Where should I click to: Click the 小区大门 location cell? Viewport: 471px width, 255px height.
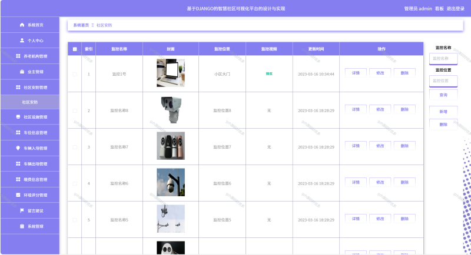pyautogui.click(x=222, y=74)
